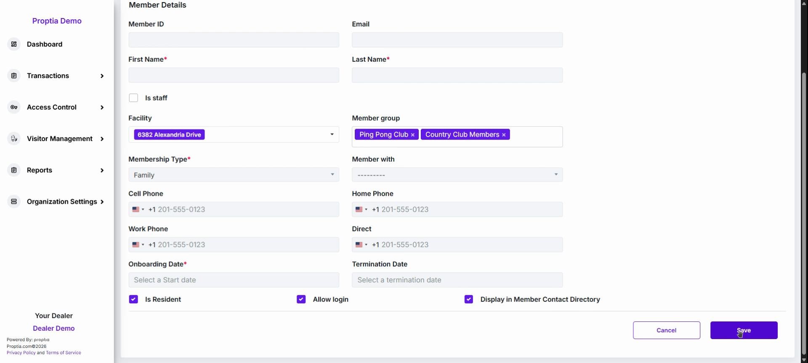Go to Dashboard in the sidebar
The width and height of the screenshot is (808, 363).
pos(45,44)
